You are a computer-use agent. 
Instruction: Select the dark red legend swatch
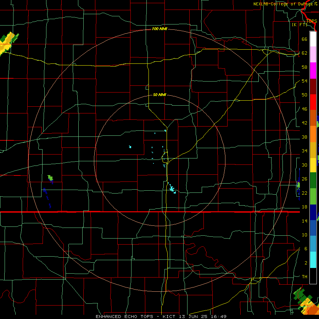[x=313, y=86]
